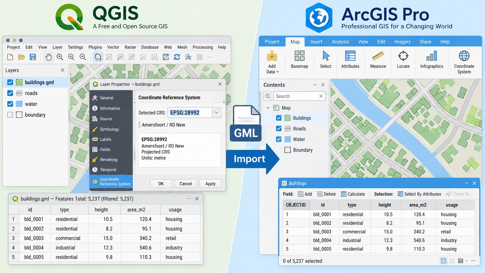Click Select By Attributes in Buildings table
The height and width of the screenshot is (273, 485).
[x=419, y=194]
